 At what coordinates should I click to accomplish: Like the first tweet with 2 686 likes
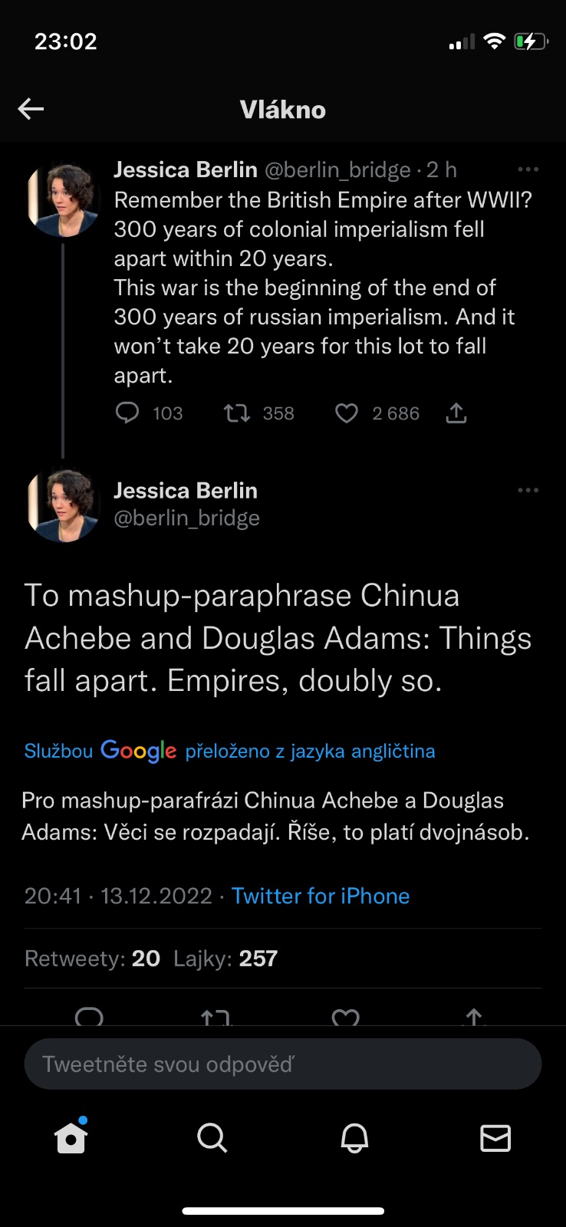[x=347, y=413]
